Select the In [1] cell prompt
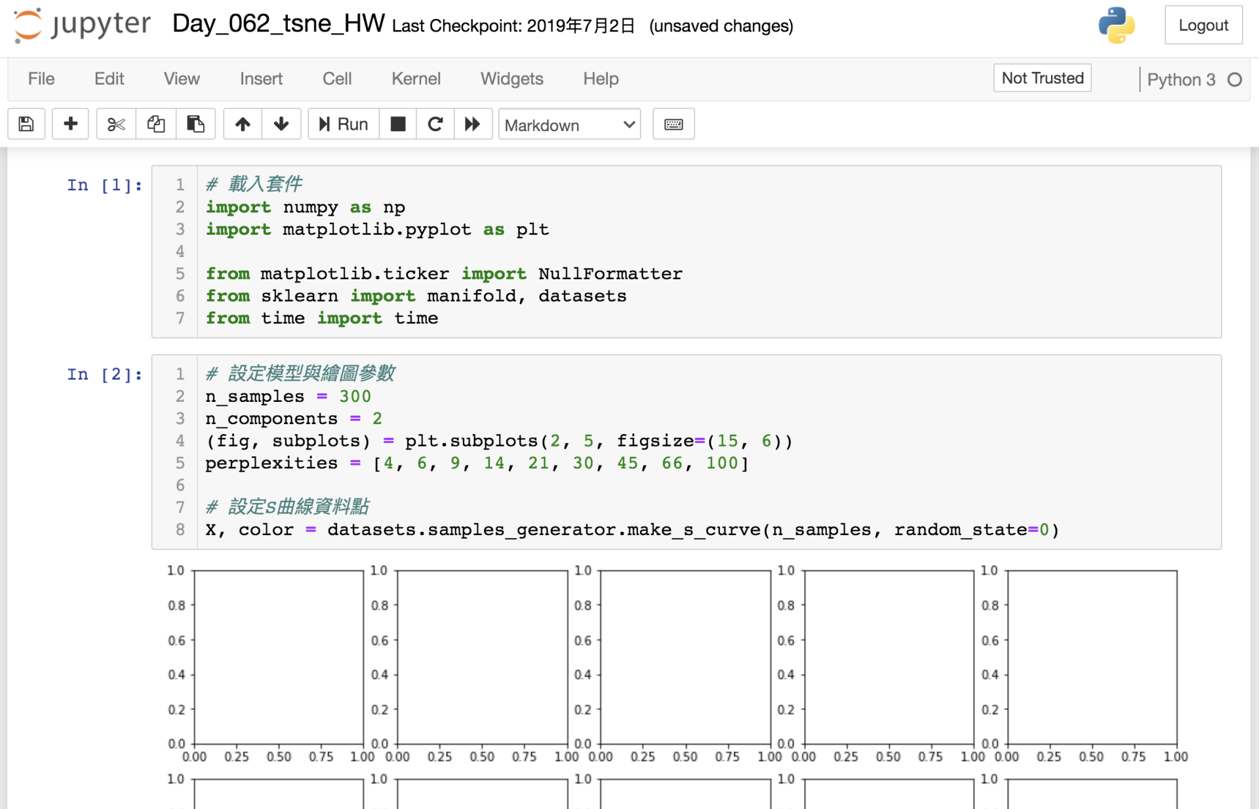Screen dimensions: 1259x809 (x=105, y=186)
